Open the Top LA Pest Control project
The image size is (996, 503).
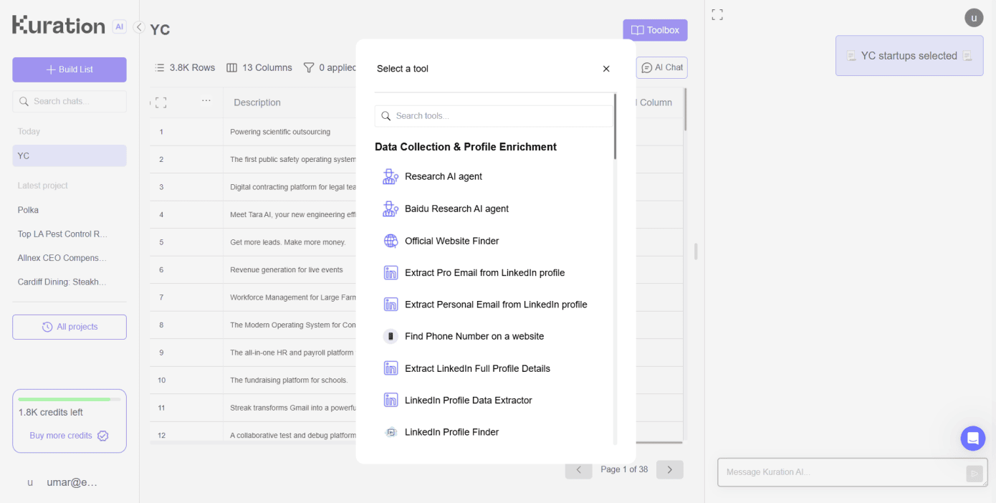point(62,234)
